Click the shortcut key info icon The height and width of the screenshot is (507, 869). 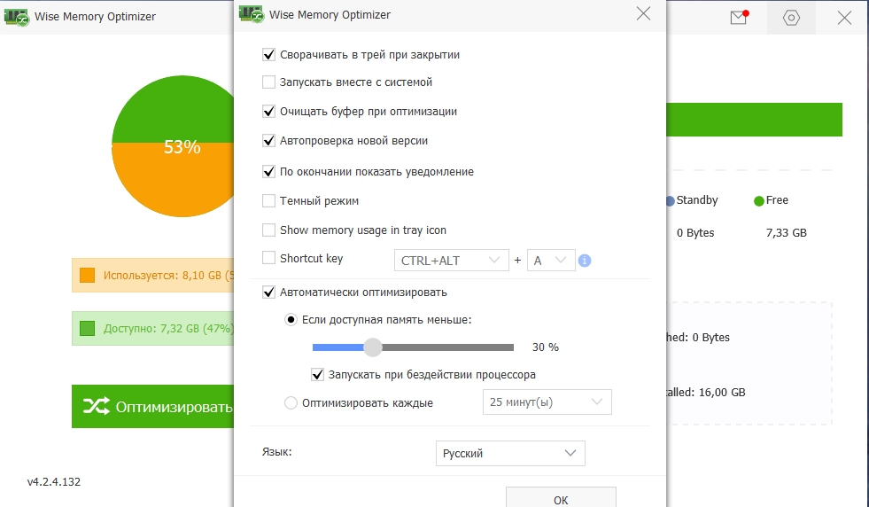tap(584, 261)
